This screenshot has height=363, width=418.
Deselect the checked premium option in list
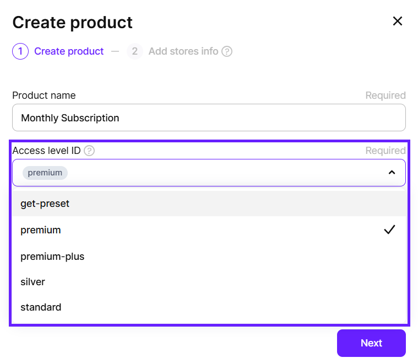(x=41, y=230)
